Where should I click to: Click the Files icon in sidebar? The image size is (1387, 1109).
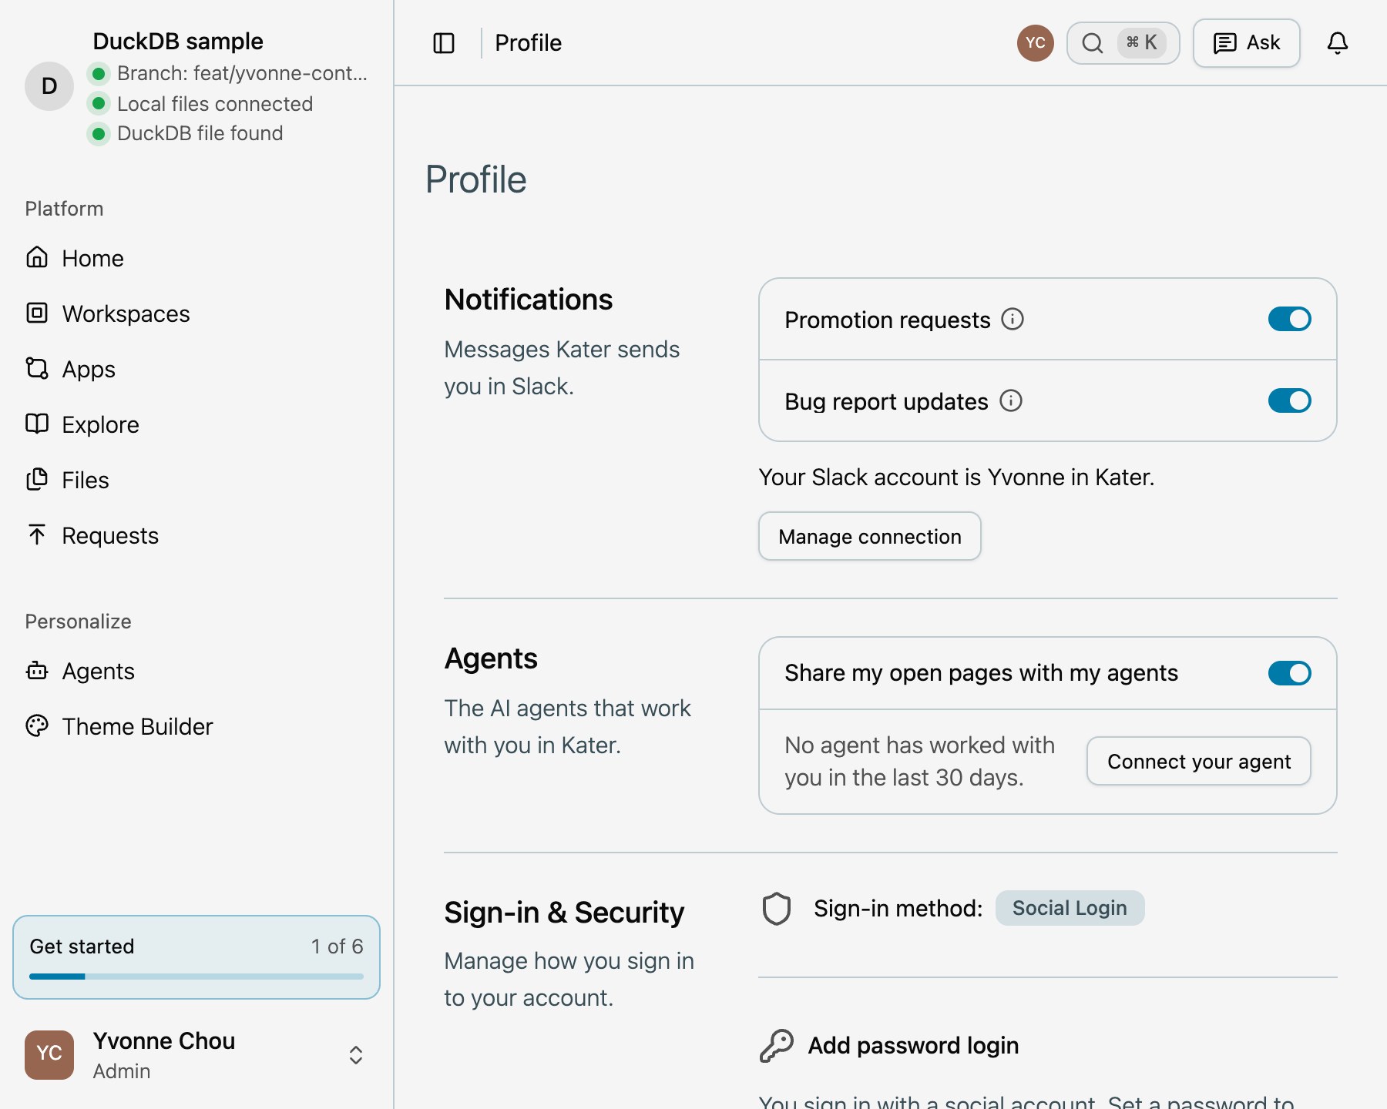[x=37, y=479]
